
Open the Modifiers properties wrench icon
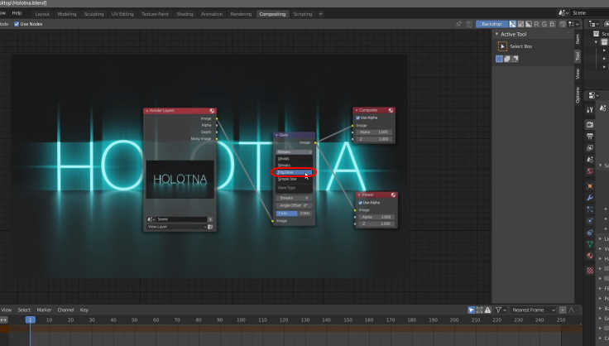point(590,198)
